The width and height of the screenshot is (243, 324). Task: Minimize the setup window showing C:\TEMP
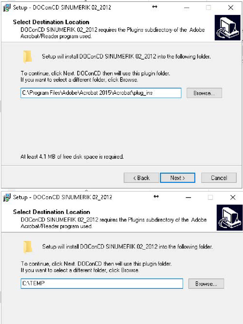tap(188, 197)
